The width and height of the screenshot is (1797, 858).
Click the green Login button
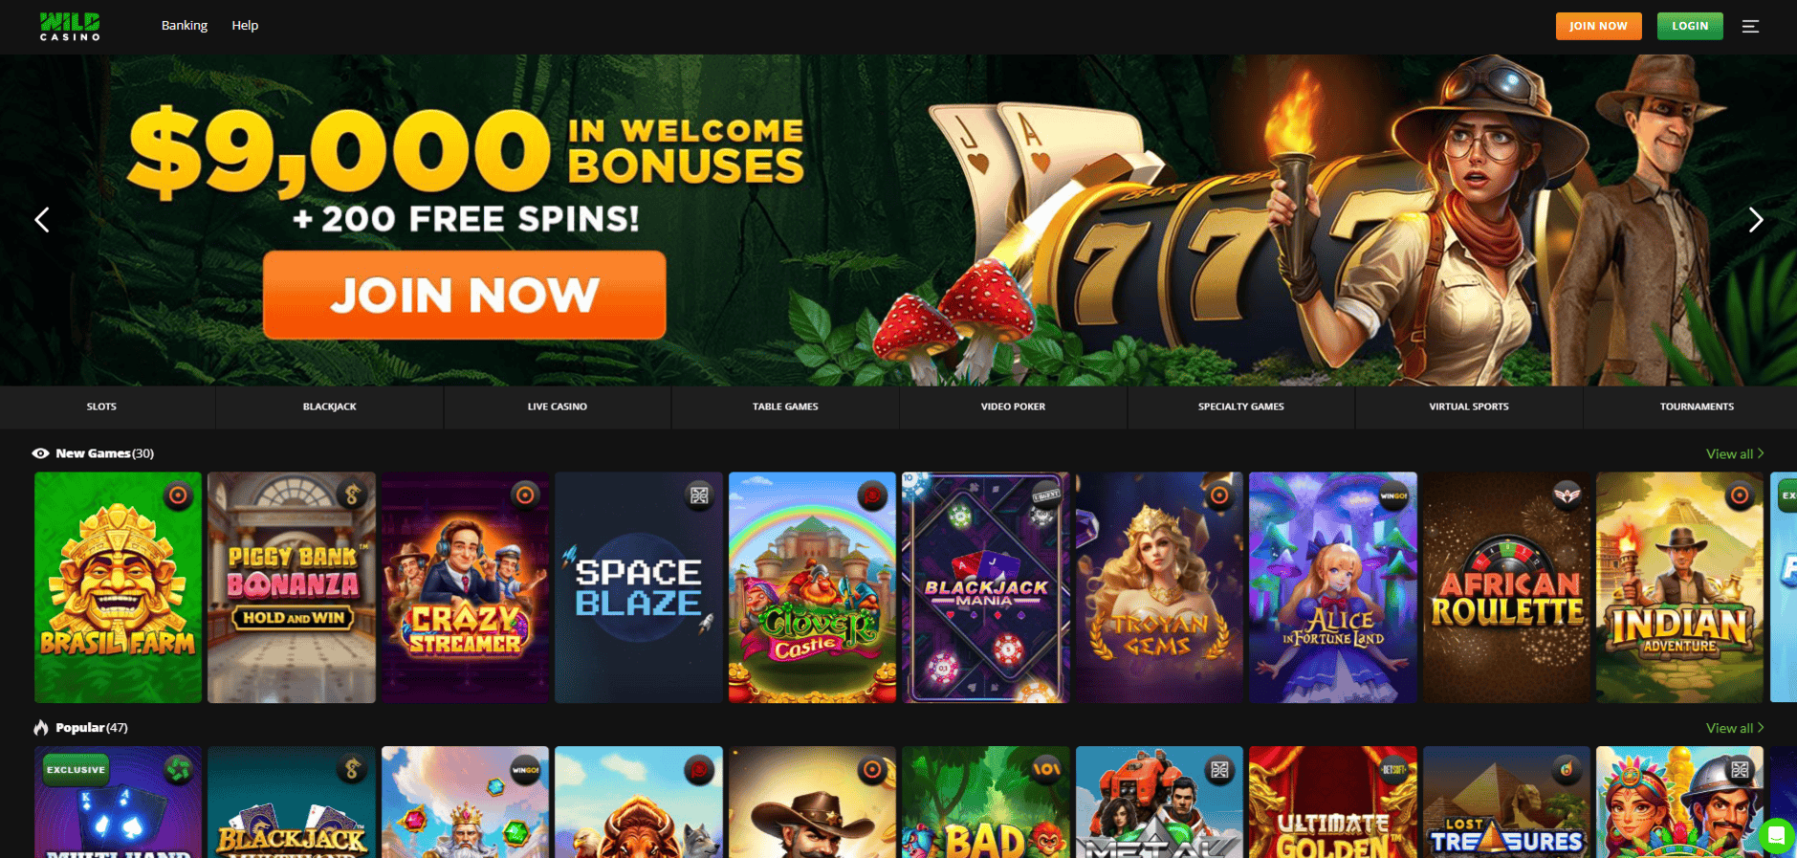1690,26
